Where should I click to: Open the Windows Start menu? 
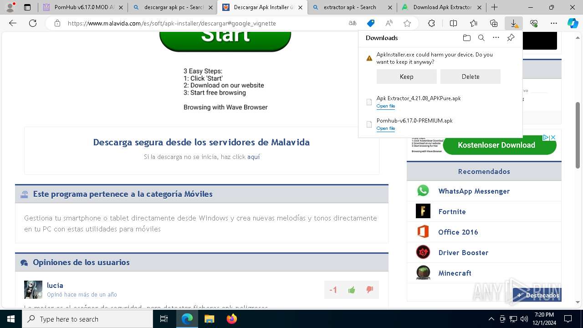point(11,319)
